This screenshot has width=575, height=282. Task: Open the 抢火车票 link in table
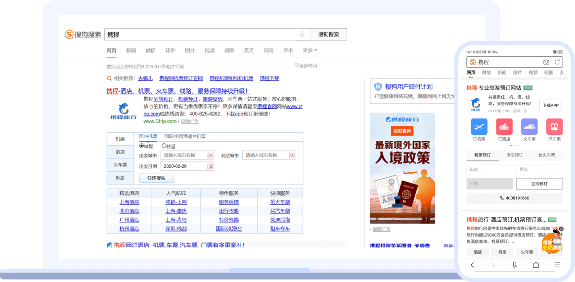pos(280,202)
